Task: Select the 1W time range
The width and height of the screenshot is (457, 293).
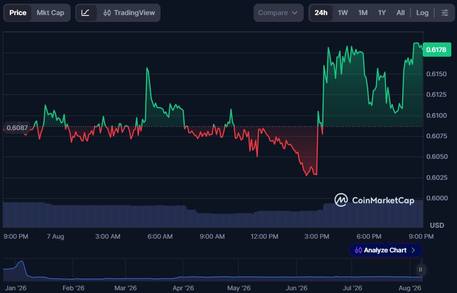Action: (x=343, y=13)
